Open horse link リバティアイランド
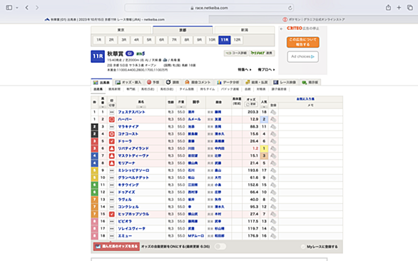 133,148
